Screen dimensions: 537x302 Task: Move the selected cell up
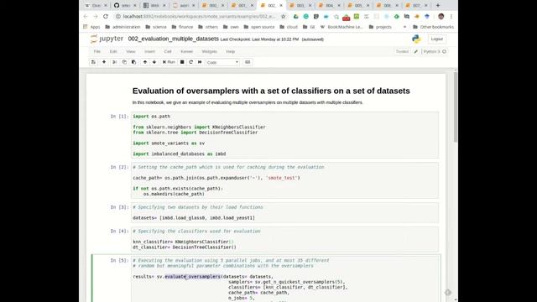point(145,62)
